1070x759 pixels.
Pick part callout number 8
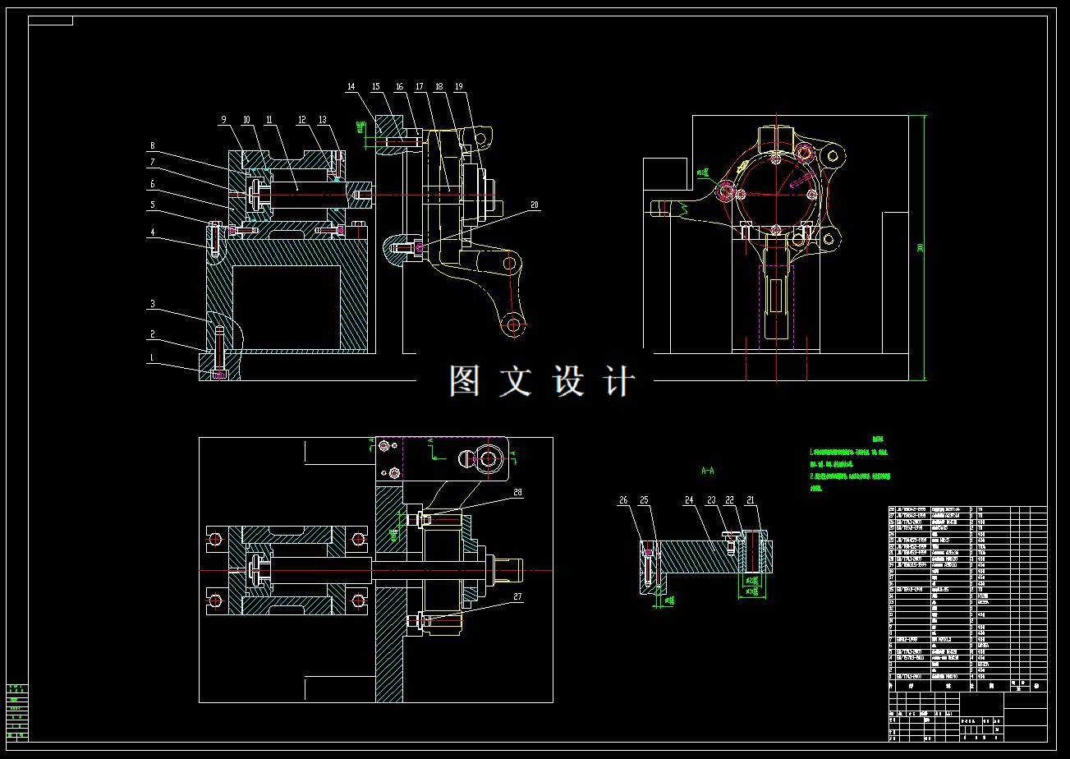[152, 146]
